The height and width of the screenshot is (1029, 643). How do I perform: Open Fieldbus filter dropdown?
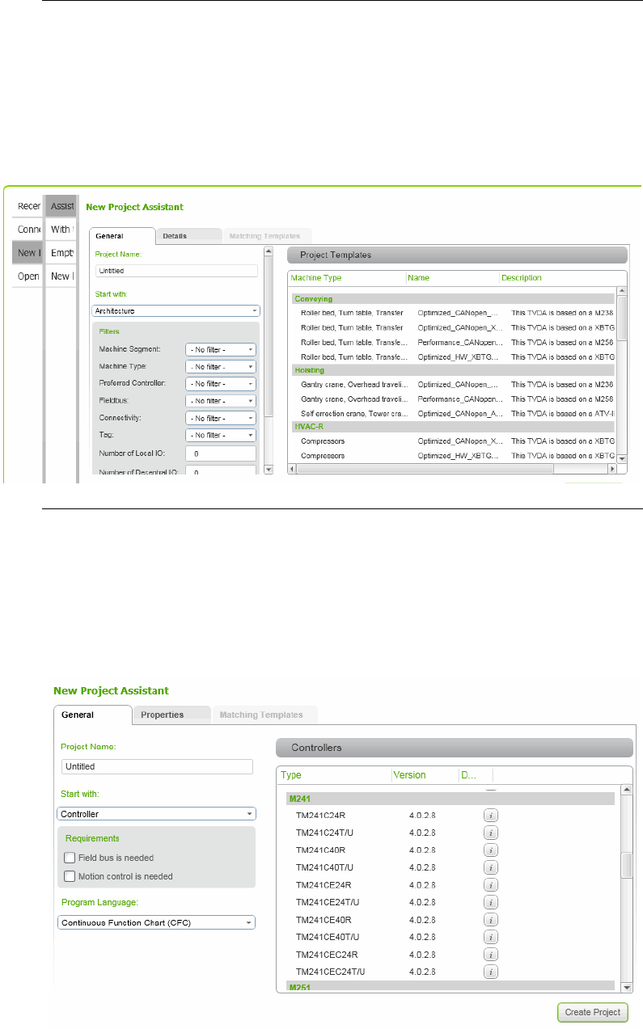pos(221,400)
